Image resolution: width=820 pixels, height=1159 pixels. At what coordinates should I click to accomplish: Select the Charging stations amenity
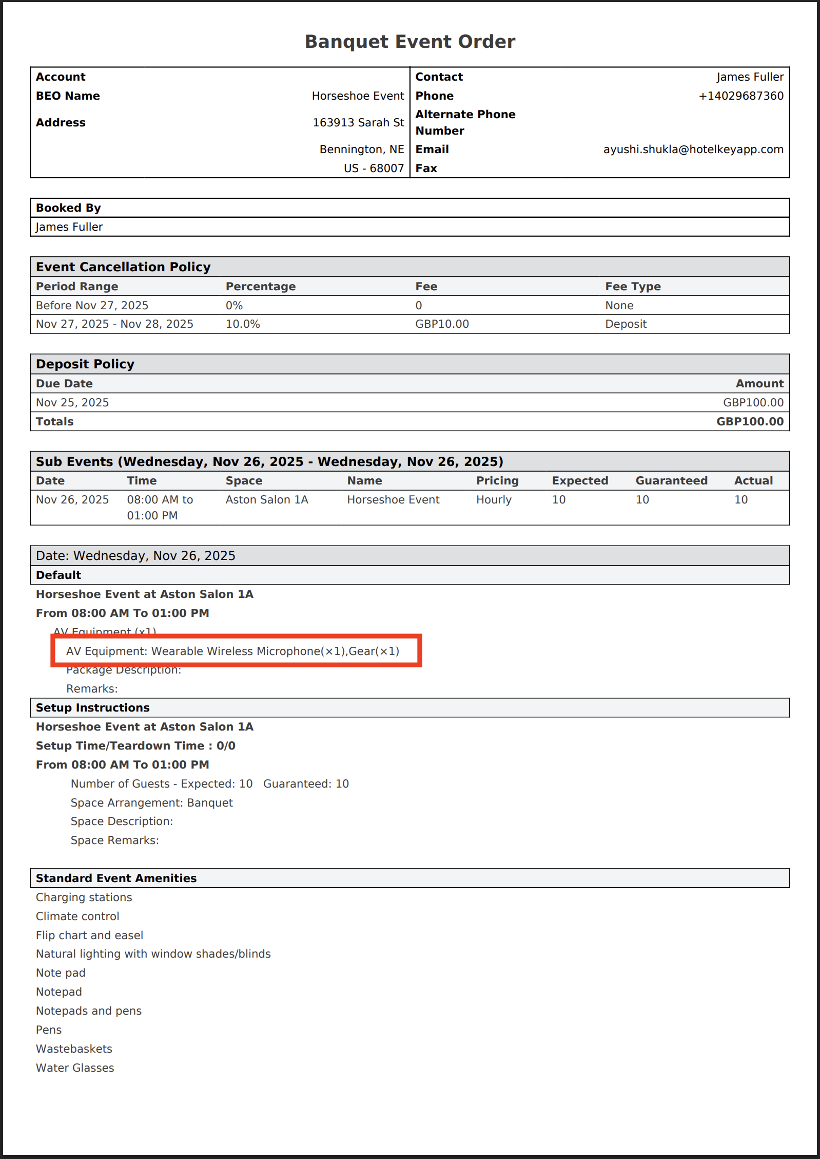[x=84, y=898]
